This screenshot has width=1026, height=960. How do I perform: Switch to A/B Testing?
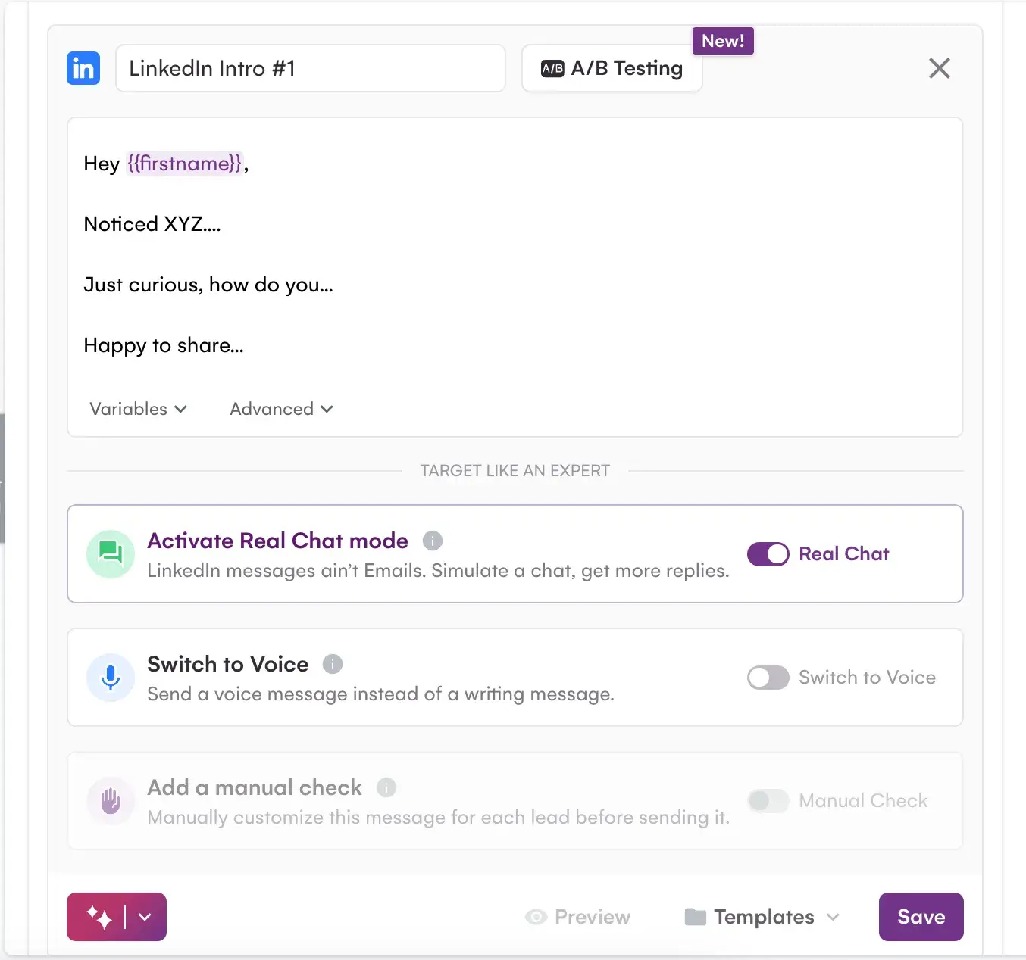pyautogui.click(x=612, y=68)
